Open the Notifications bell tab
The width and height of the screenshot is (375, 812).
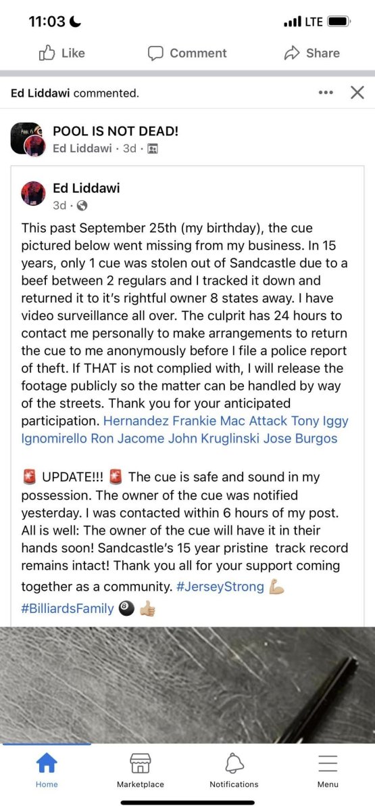click(x=234, y=770)
